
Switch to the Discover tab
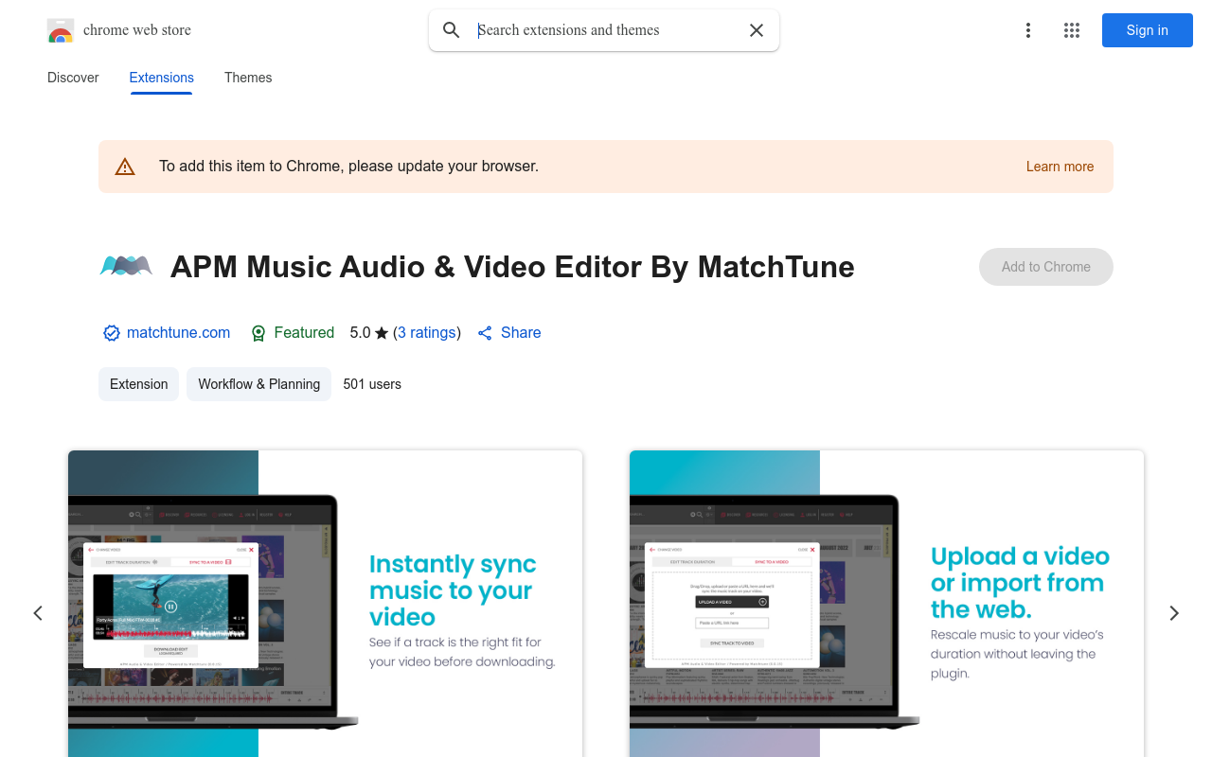tap(73, 78)
